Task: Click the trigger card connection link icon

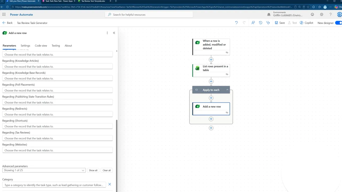Action: point(227,53)
